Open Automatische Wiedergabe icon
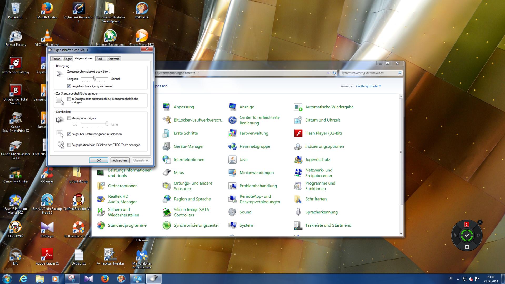The image size is (505, 284). click(x=324, y=107)
